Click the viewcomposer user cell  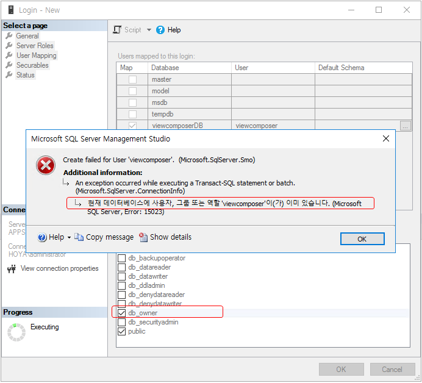(x=273, y=125)
